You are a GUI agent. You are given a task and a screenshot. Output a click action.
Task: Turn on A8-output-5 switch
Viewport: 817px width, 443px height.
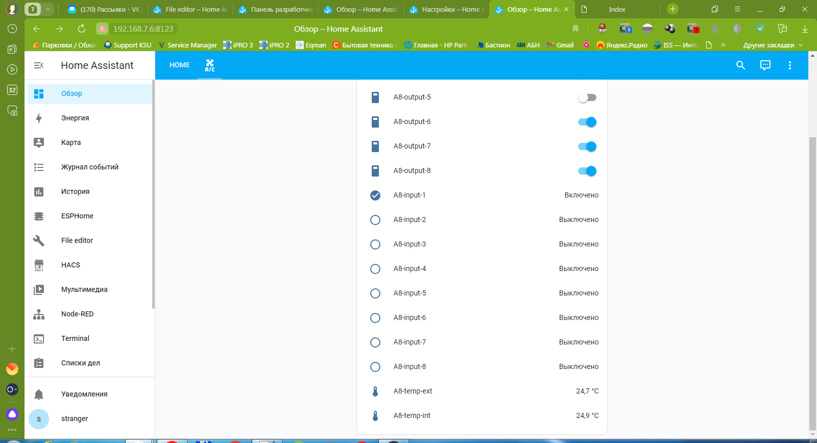587,97
